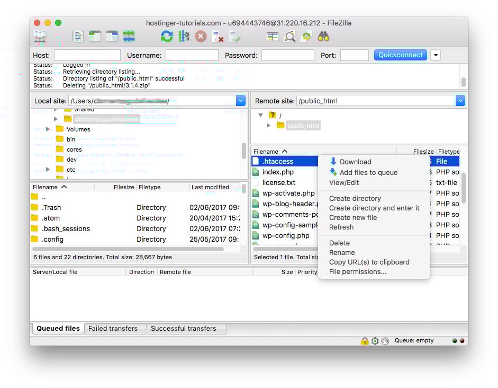This screenshot has height=388, width=498.
Task: Collapse the remote root directory node
Action: tap(261, 115)
